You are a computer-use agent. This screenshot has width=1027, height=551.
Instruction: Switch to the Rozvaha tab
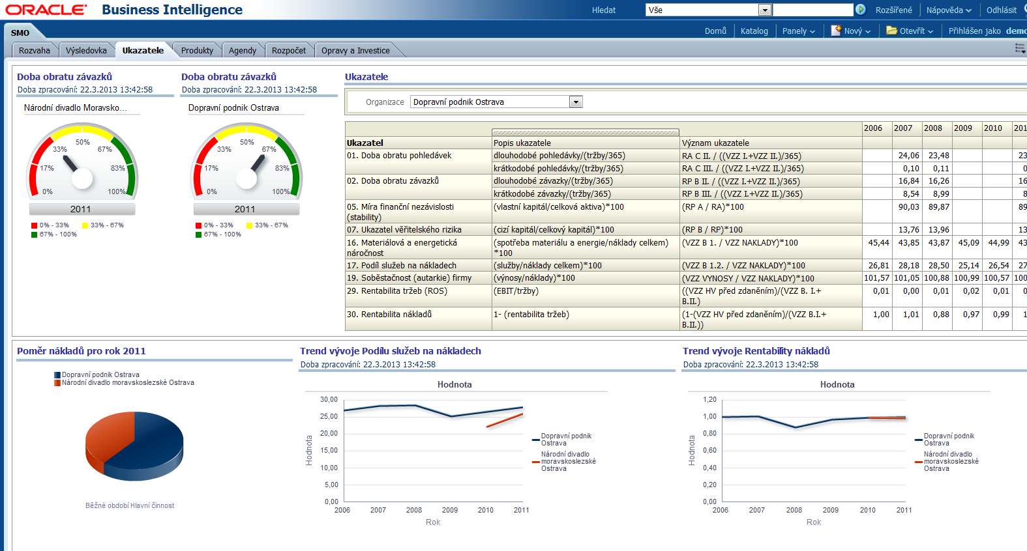coord(35,50)
